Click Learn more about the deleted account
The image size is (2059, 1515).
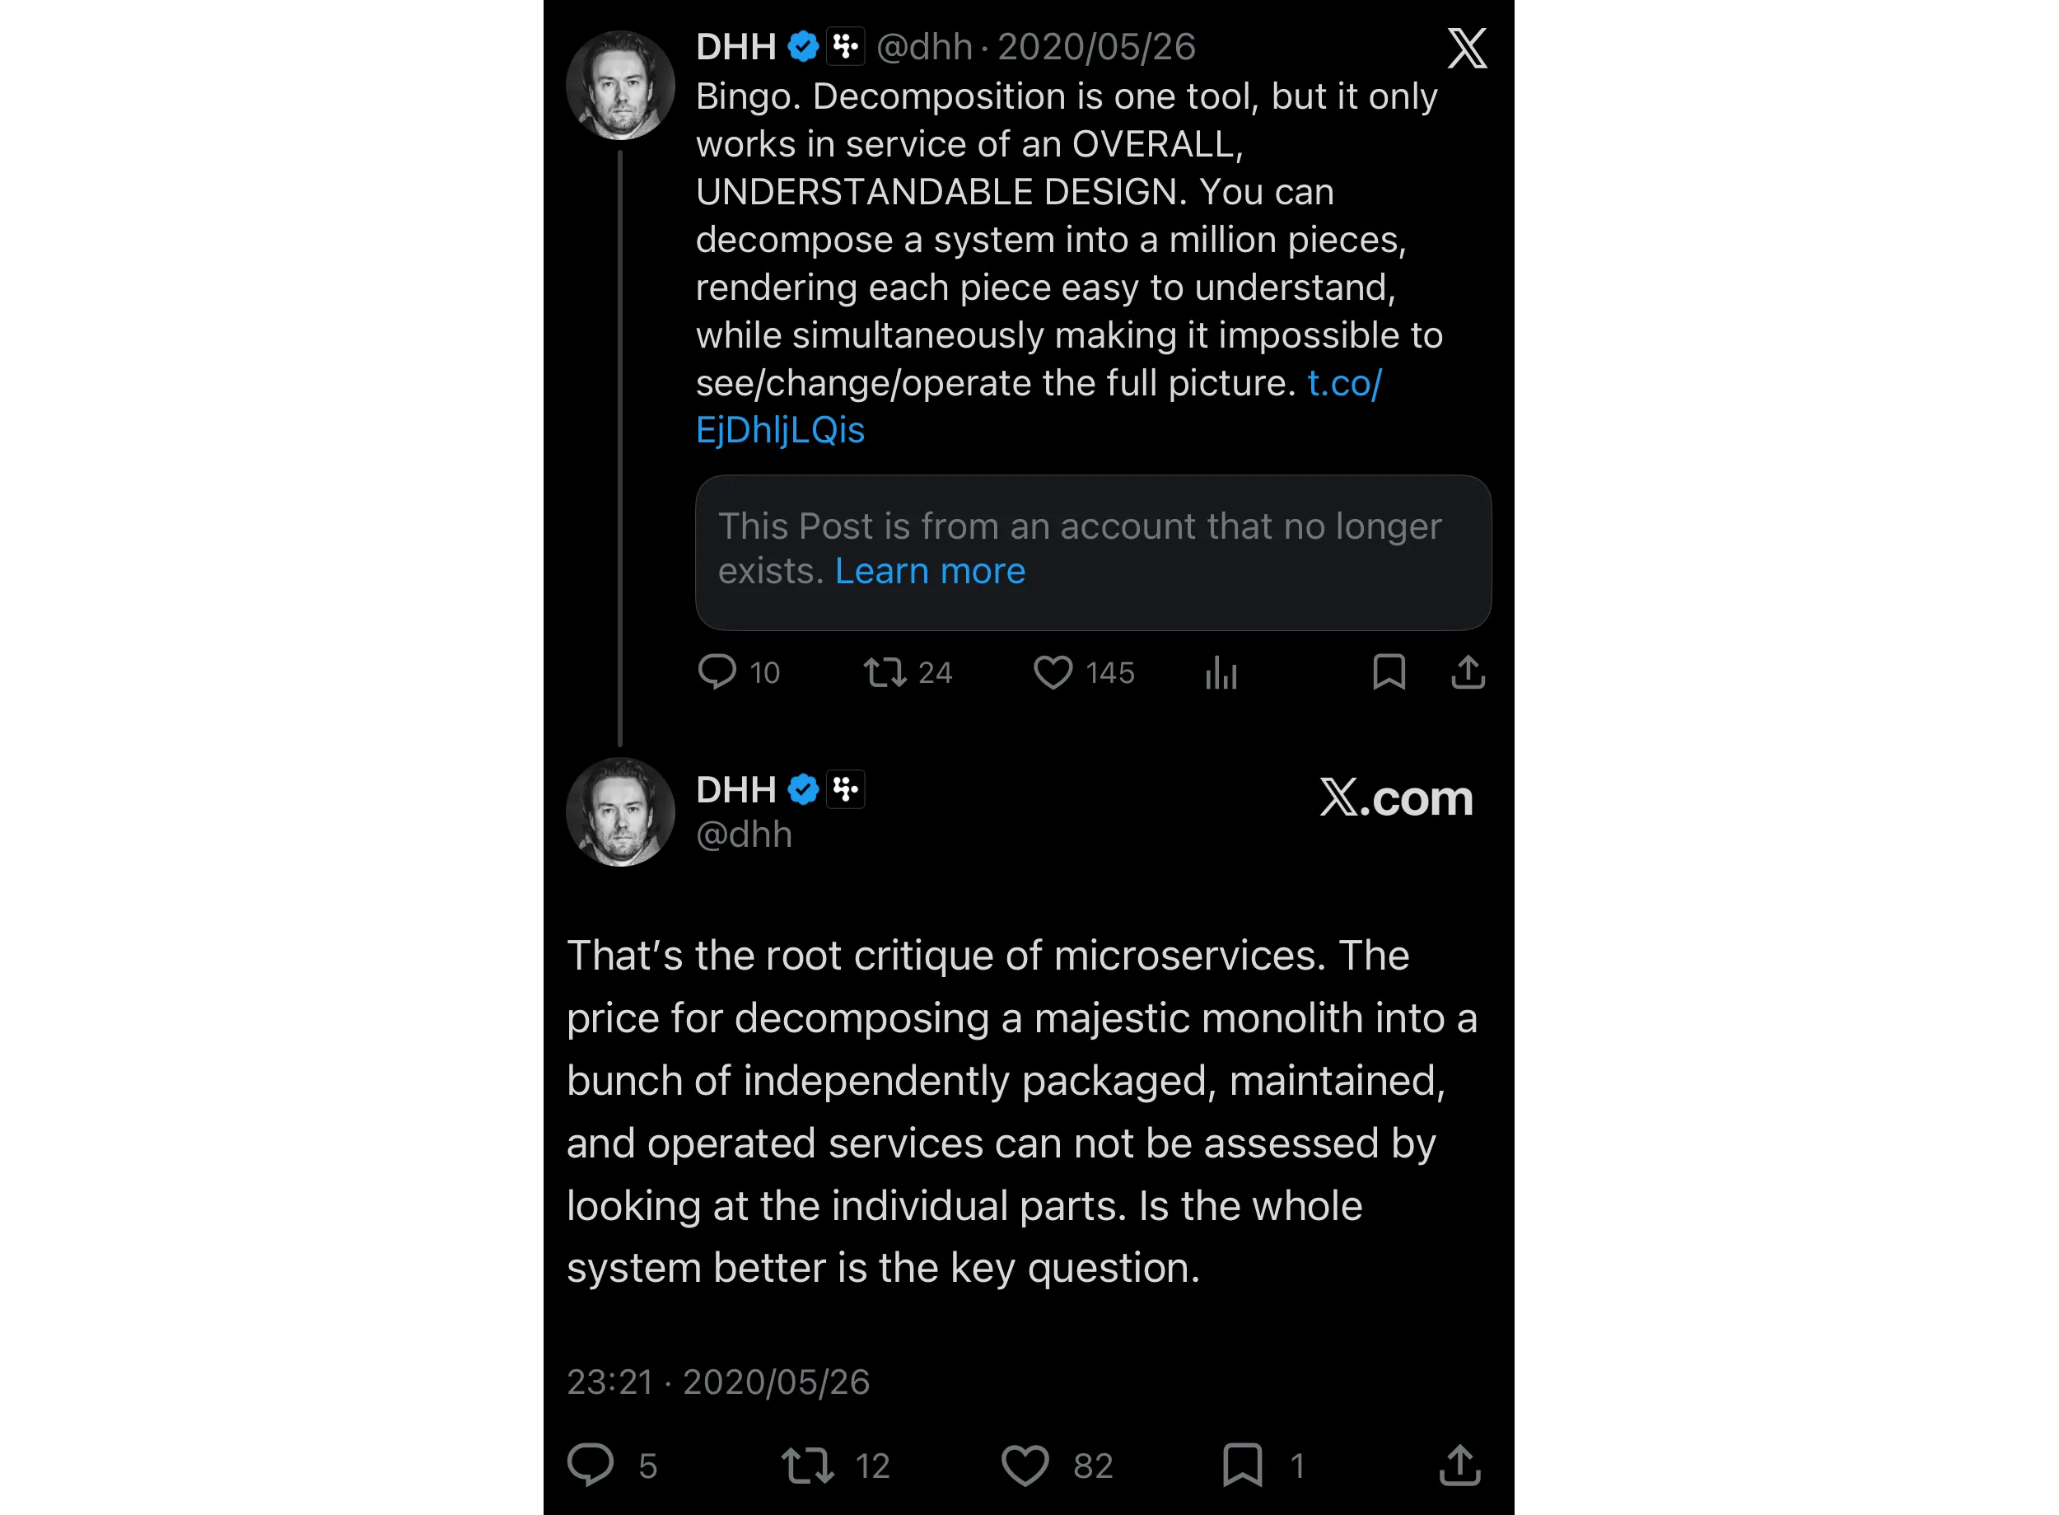[930, 572]
